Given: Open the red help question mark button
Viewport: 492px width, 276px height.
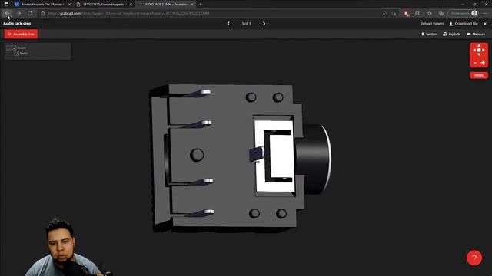Looking at the screenshot, I should 474,258.
